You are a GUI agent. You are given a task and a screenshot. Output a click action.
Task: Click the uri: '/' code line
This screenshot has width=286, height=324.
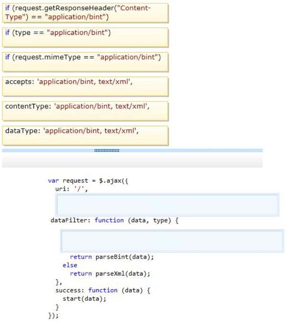click(x=72, y=189)
